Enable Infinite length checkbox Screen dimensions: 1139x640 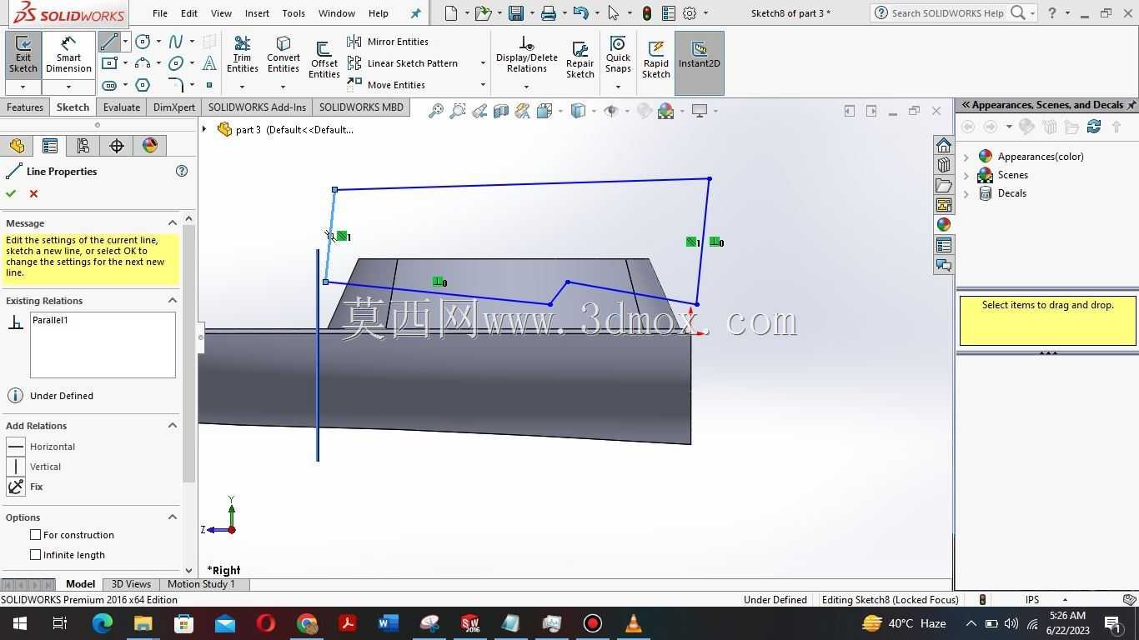coord(35,555)
